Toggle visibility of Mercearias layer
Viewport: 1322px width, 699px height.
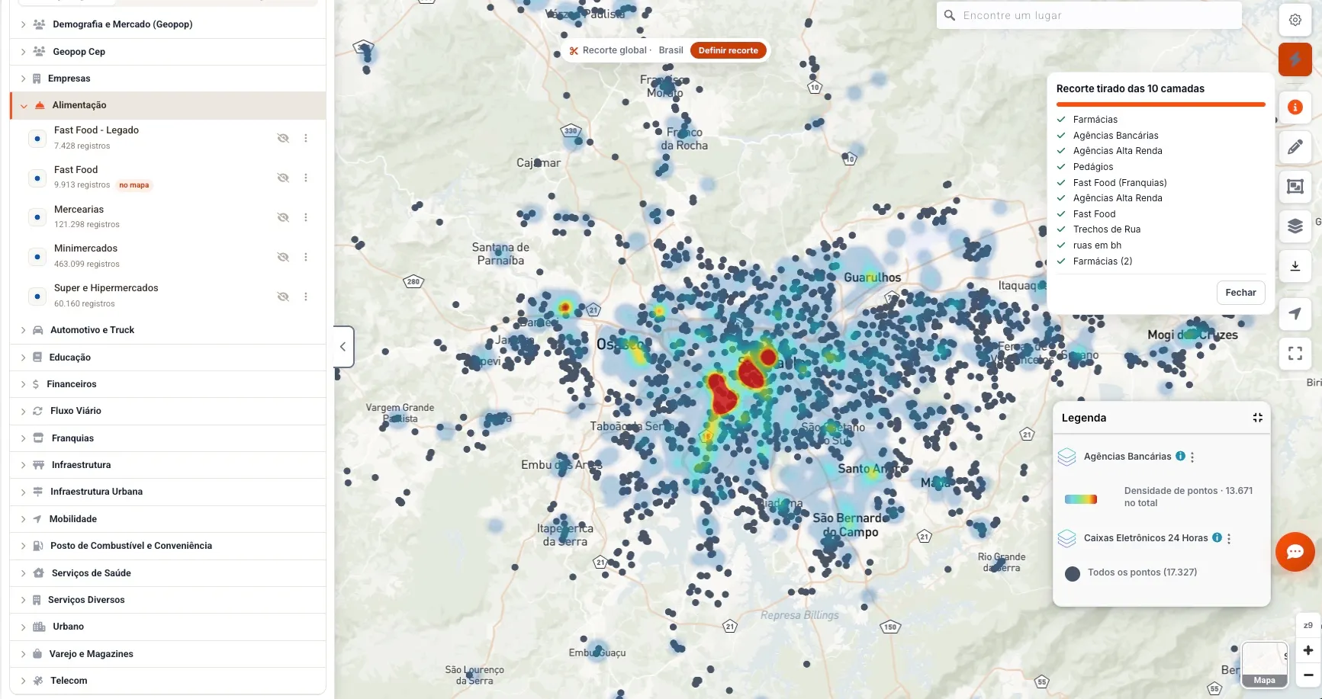[x=283, y=217]
